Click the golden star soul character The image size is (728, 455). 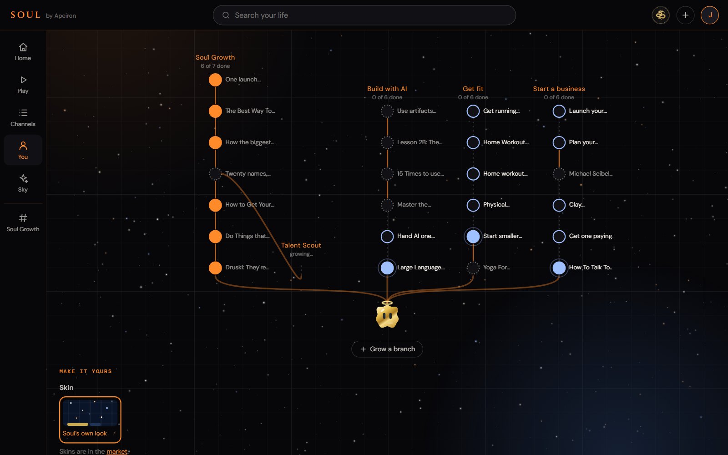pyautogui.click(x=387, y=315)
